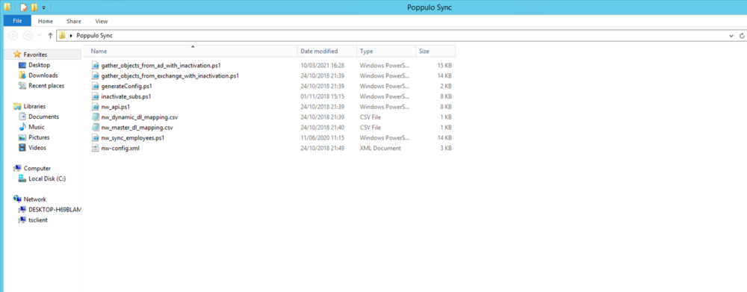
Task: Open the Pictures library
Action: [x=39, y=137]
